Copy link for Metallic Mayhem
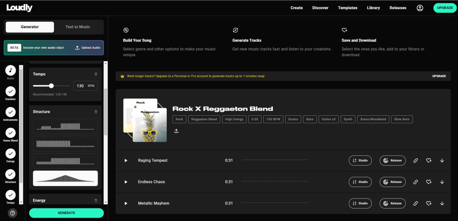Viewport: 458px width, 221px height. 415,203
